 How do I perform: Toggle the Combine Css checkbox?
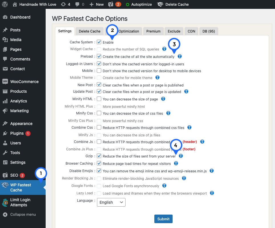(99, 127)
